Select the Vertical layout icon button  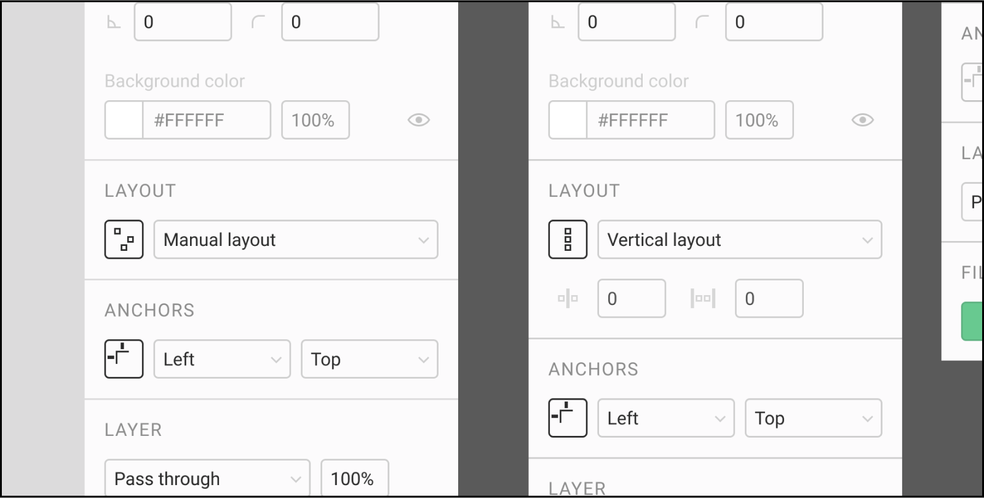[x=568, y=240]
